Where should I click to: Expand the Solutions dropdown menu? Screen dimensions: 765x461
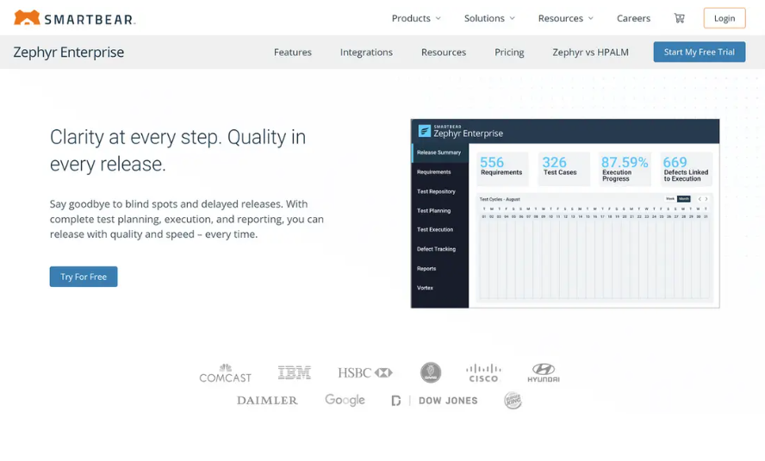[489, 18]
